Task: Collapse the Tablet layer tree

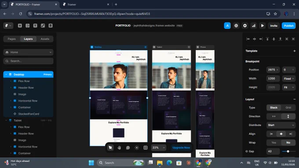Action: 6,121
